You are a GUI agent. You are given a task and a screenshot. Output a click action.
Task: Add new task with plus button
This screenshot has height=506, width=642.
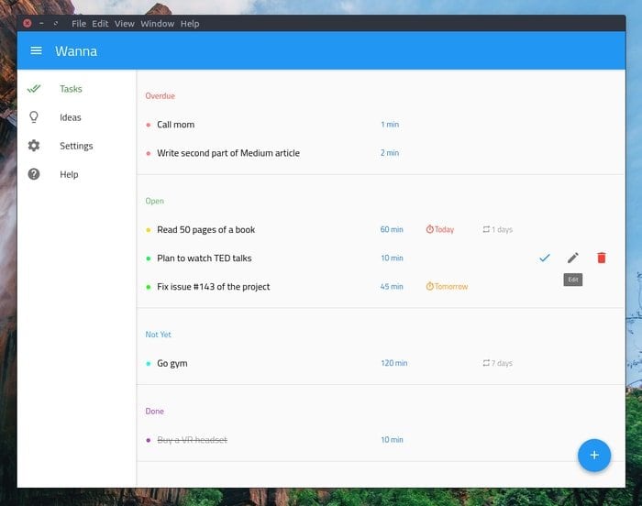(x=594, y=456)
